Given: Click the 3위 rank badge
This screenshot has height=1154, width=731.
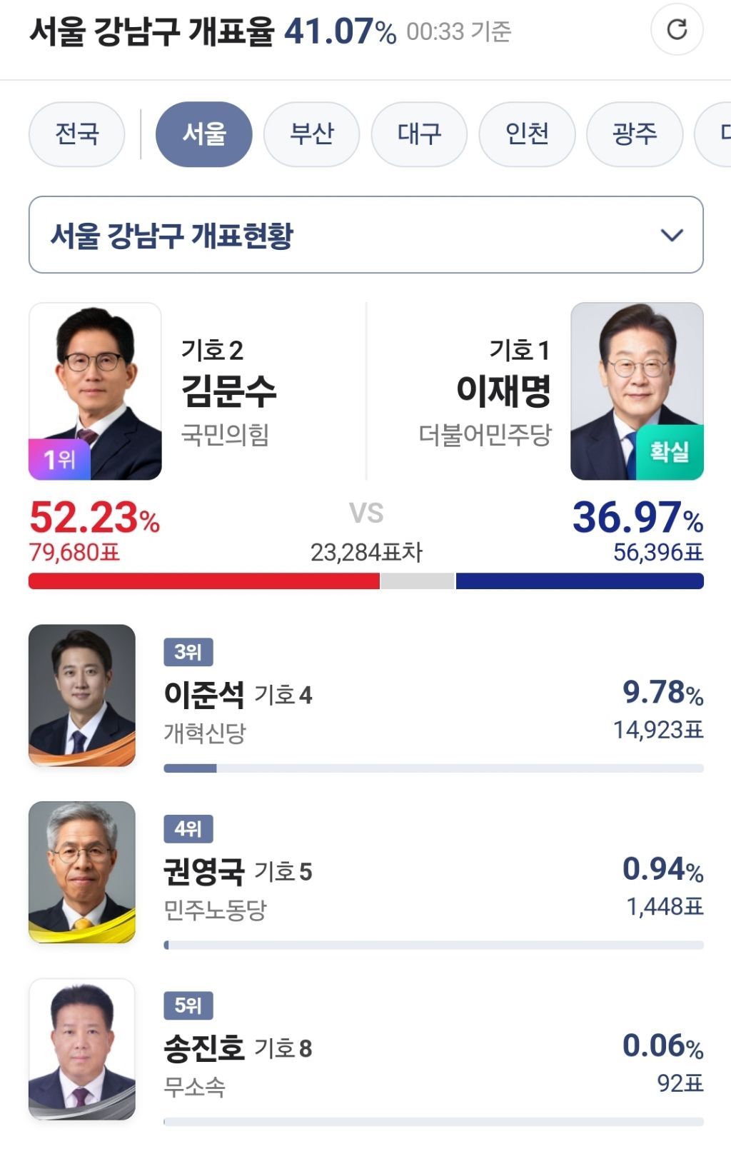Looking at the screenshot, I should coord(188,652).
